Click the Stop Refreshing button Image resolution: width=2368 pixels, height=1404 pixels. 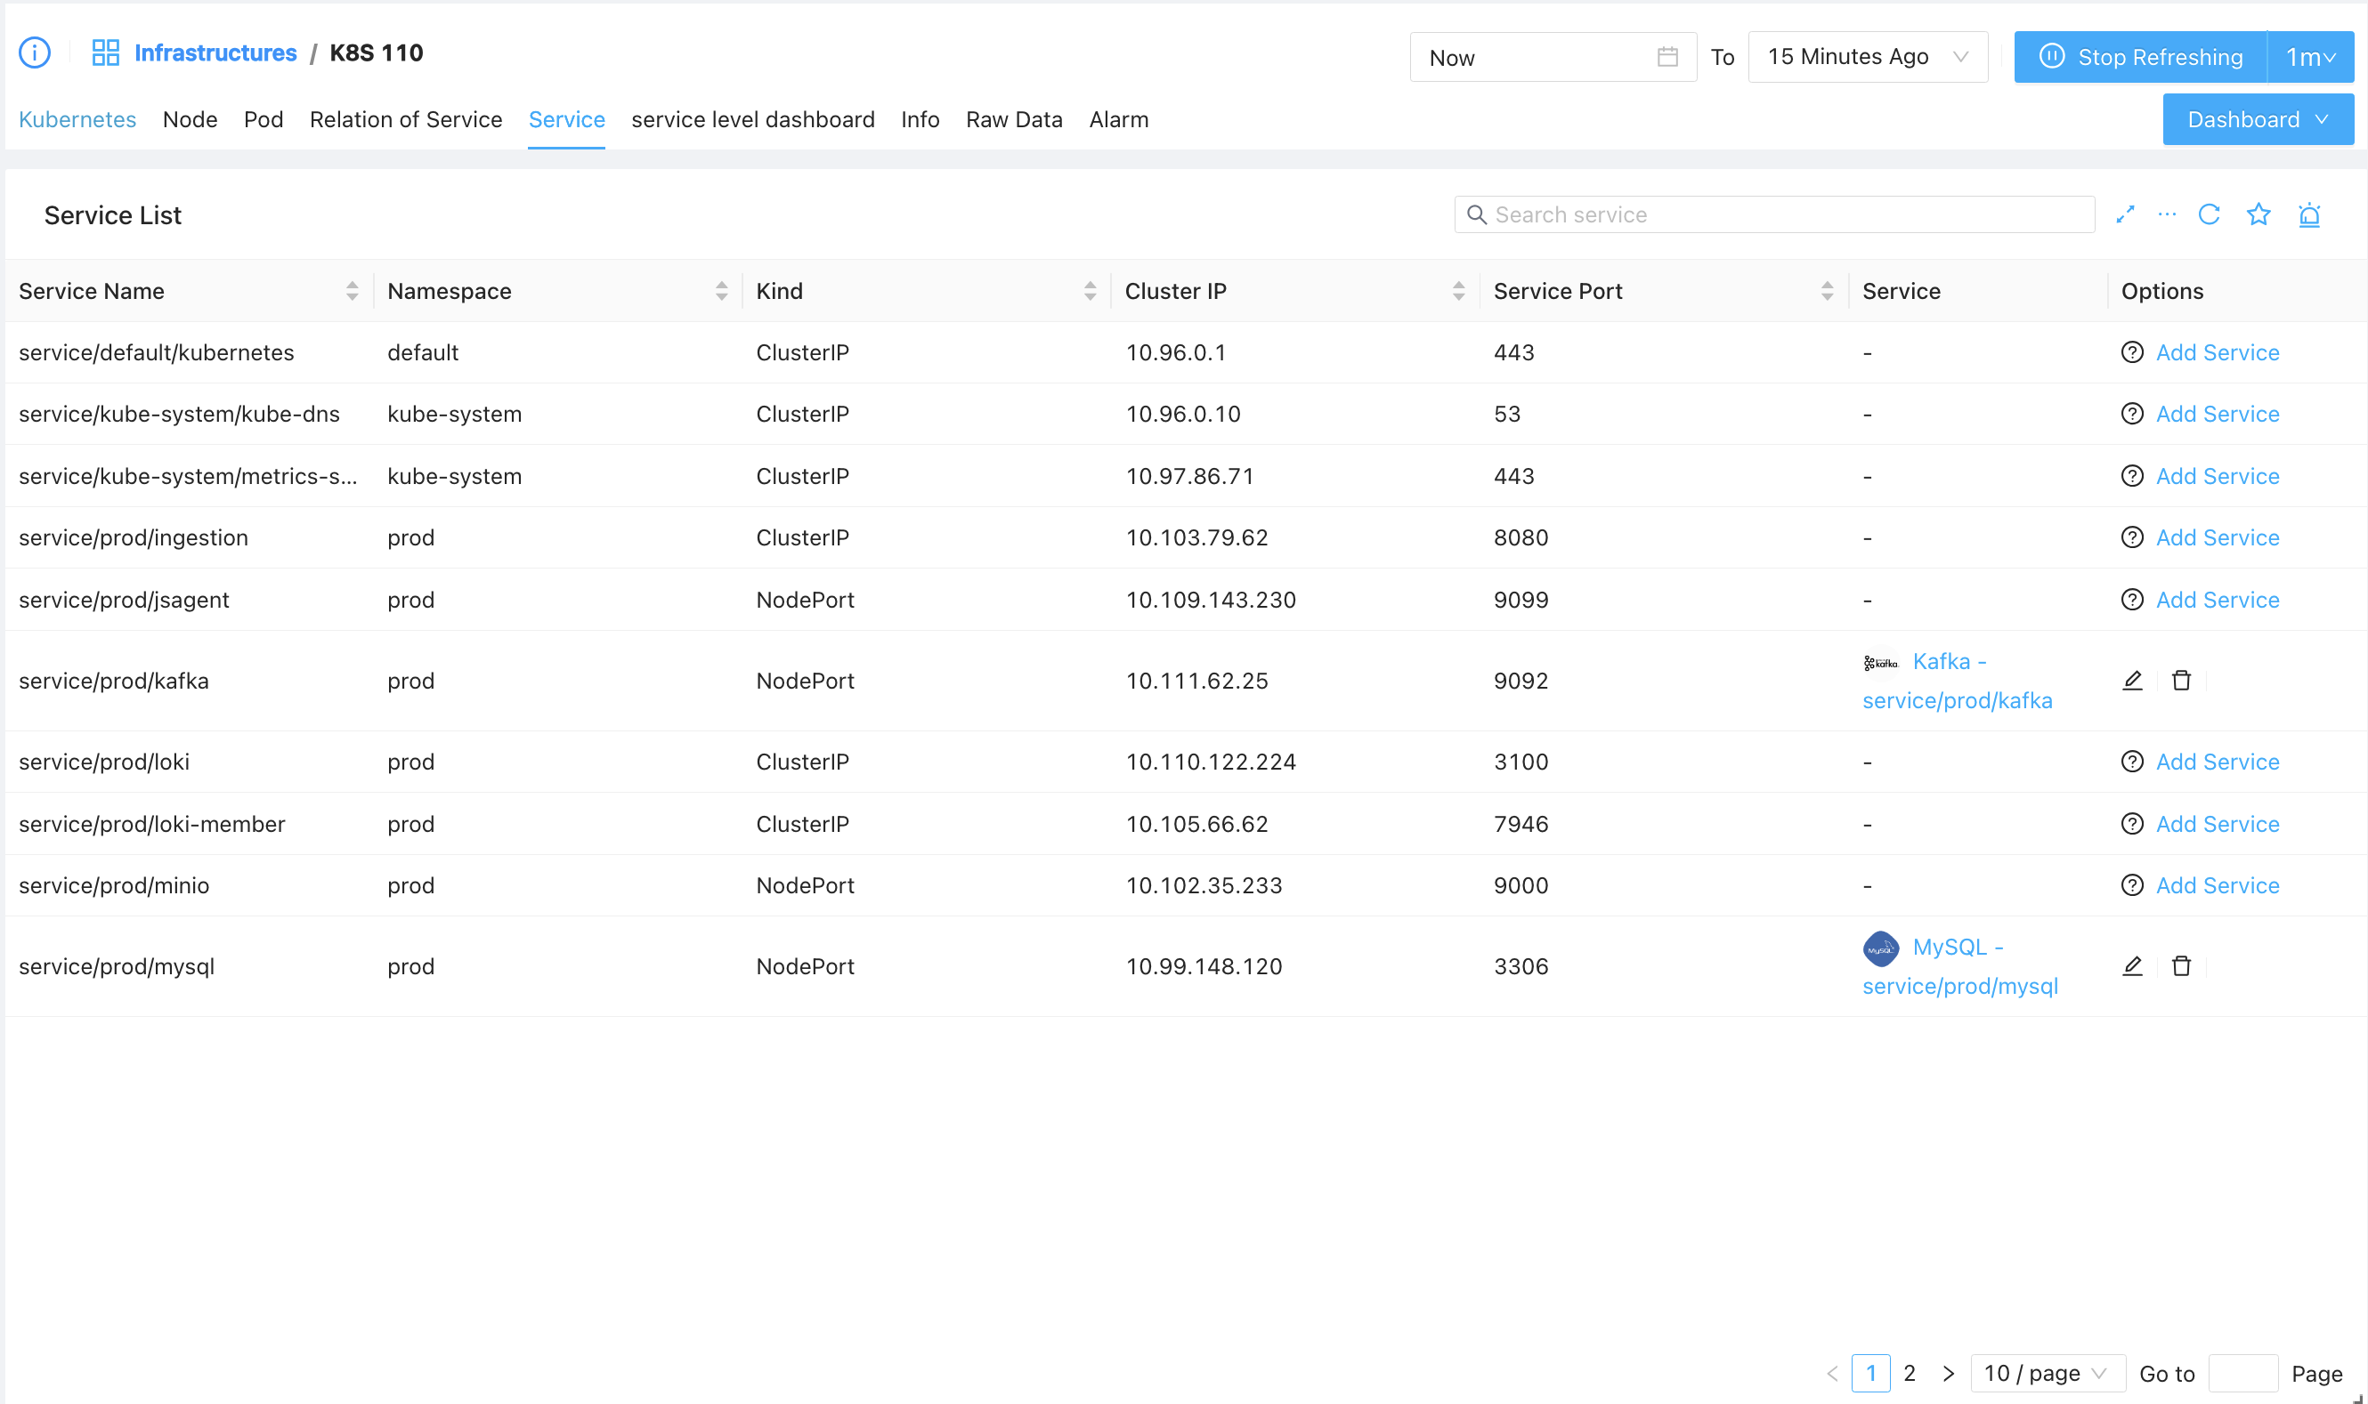[x=2140, y=58]
